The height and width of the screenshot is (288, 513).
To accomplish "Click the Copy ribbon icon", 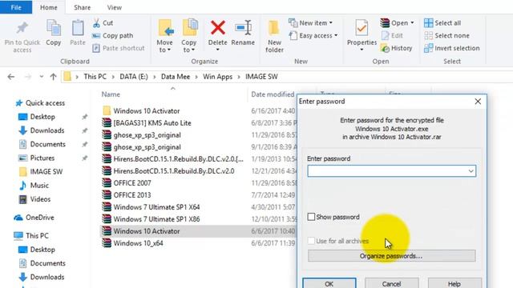I will tap(54, 27).
